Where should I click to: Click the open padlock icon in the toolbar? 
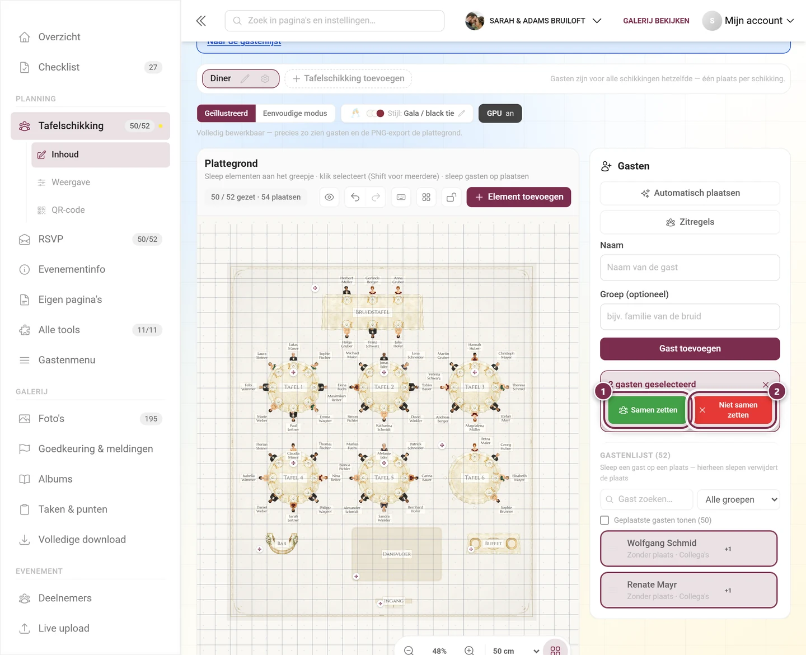451,197
